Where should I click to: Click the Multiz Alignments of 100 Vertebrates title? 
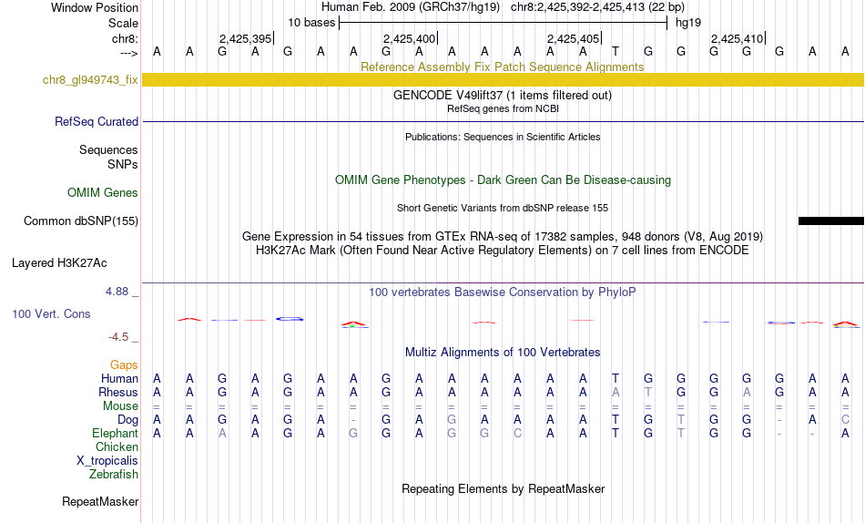pos(503,353)
